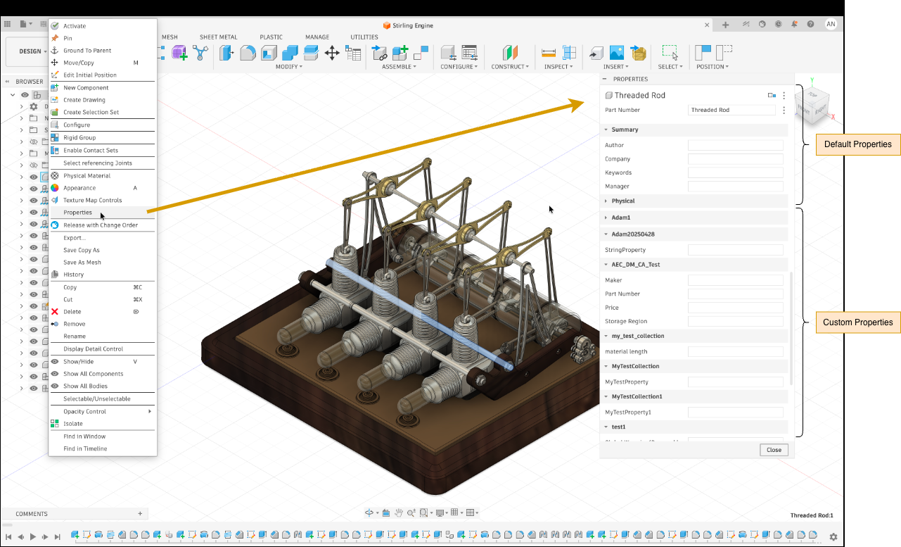Click the Play button in timeline controls
This screenshot has width=901, height=547.
coord(32,536)
